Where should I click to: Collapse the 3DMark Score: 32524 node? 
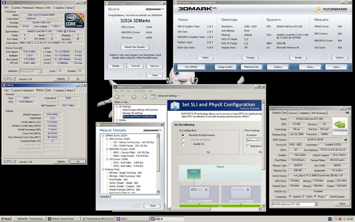[103, 136]
